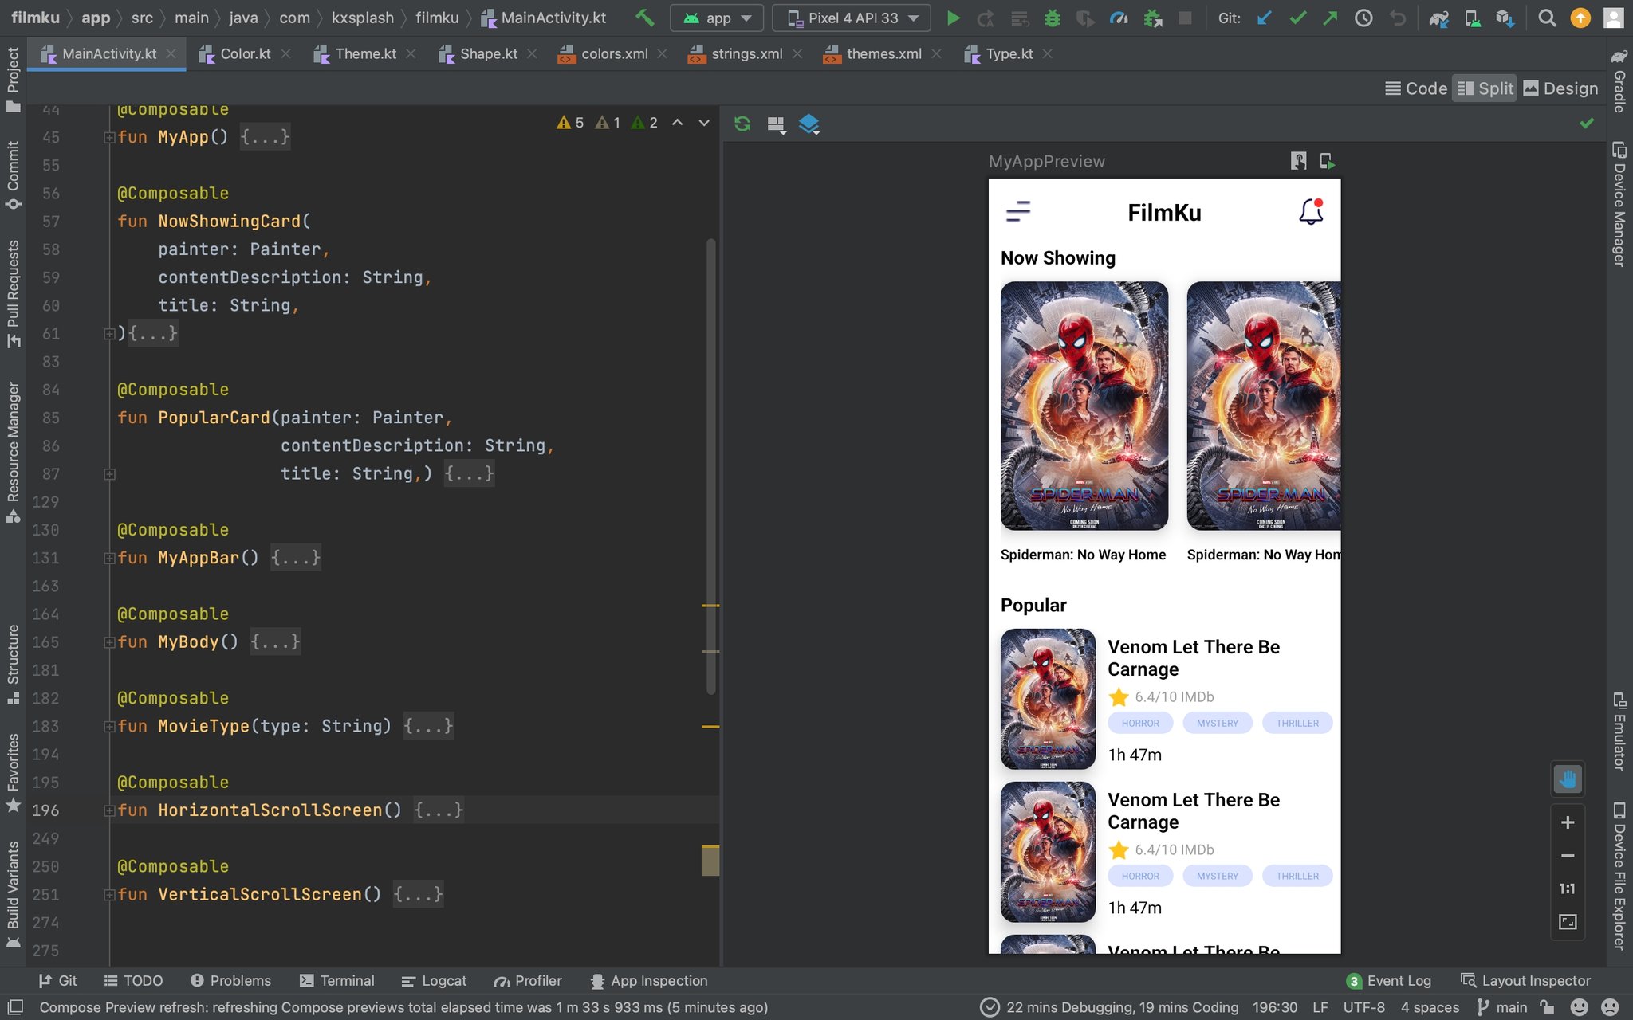Open the Terminal tool window
Screen dimensions: 1633x1020
(336, 980)
